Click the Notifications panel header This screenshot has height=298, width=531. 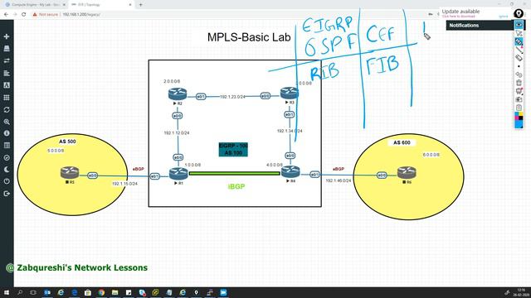[x=480, y=26]
